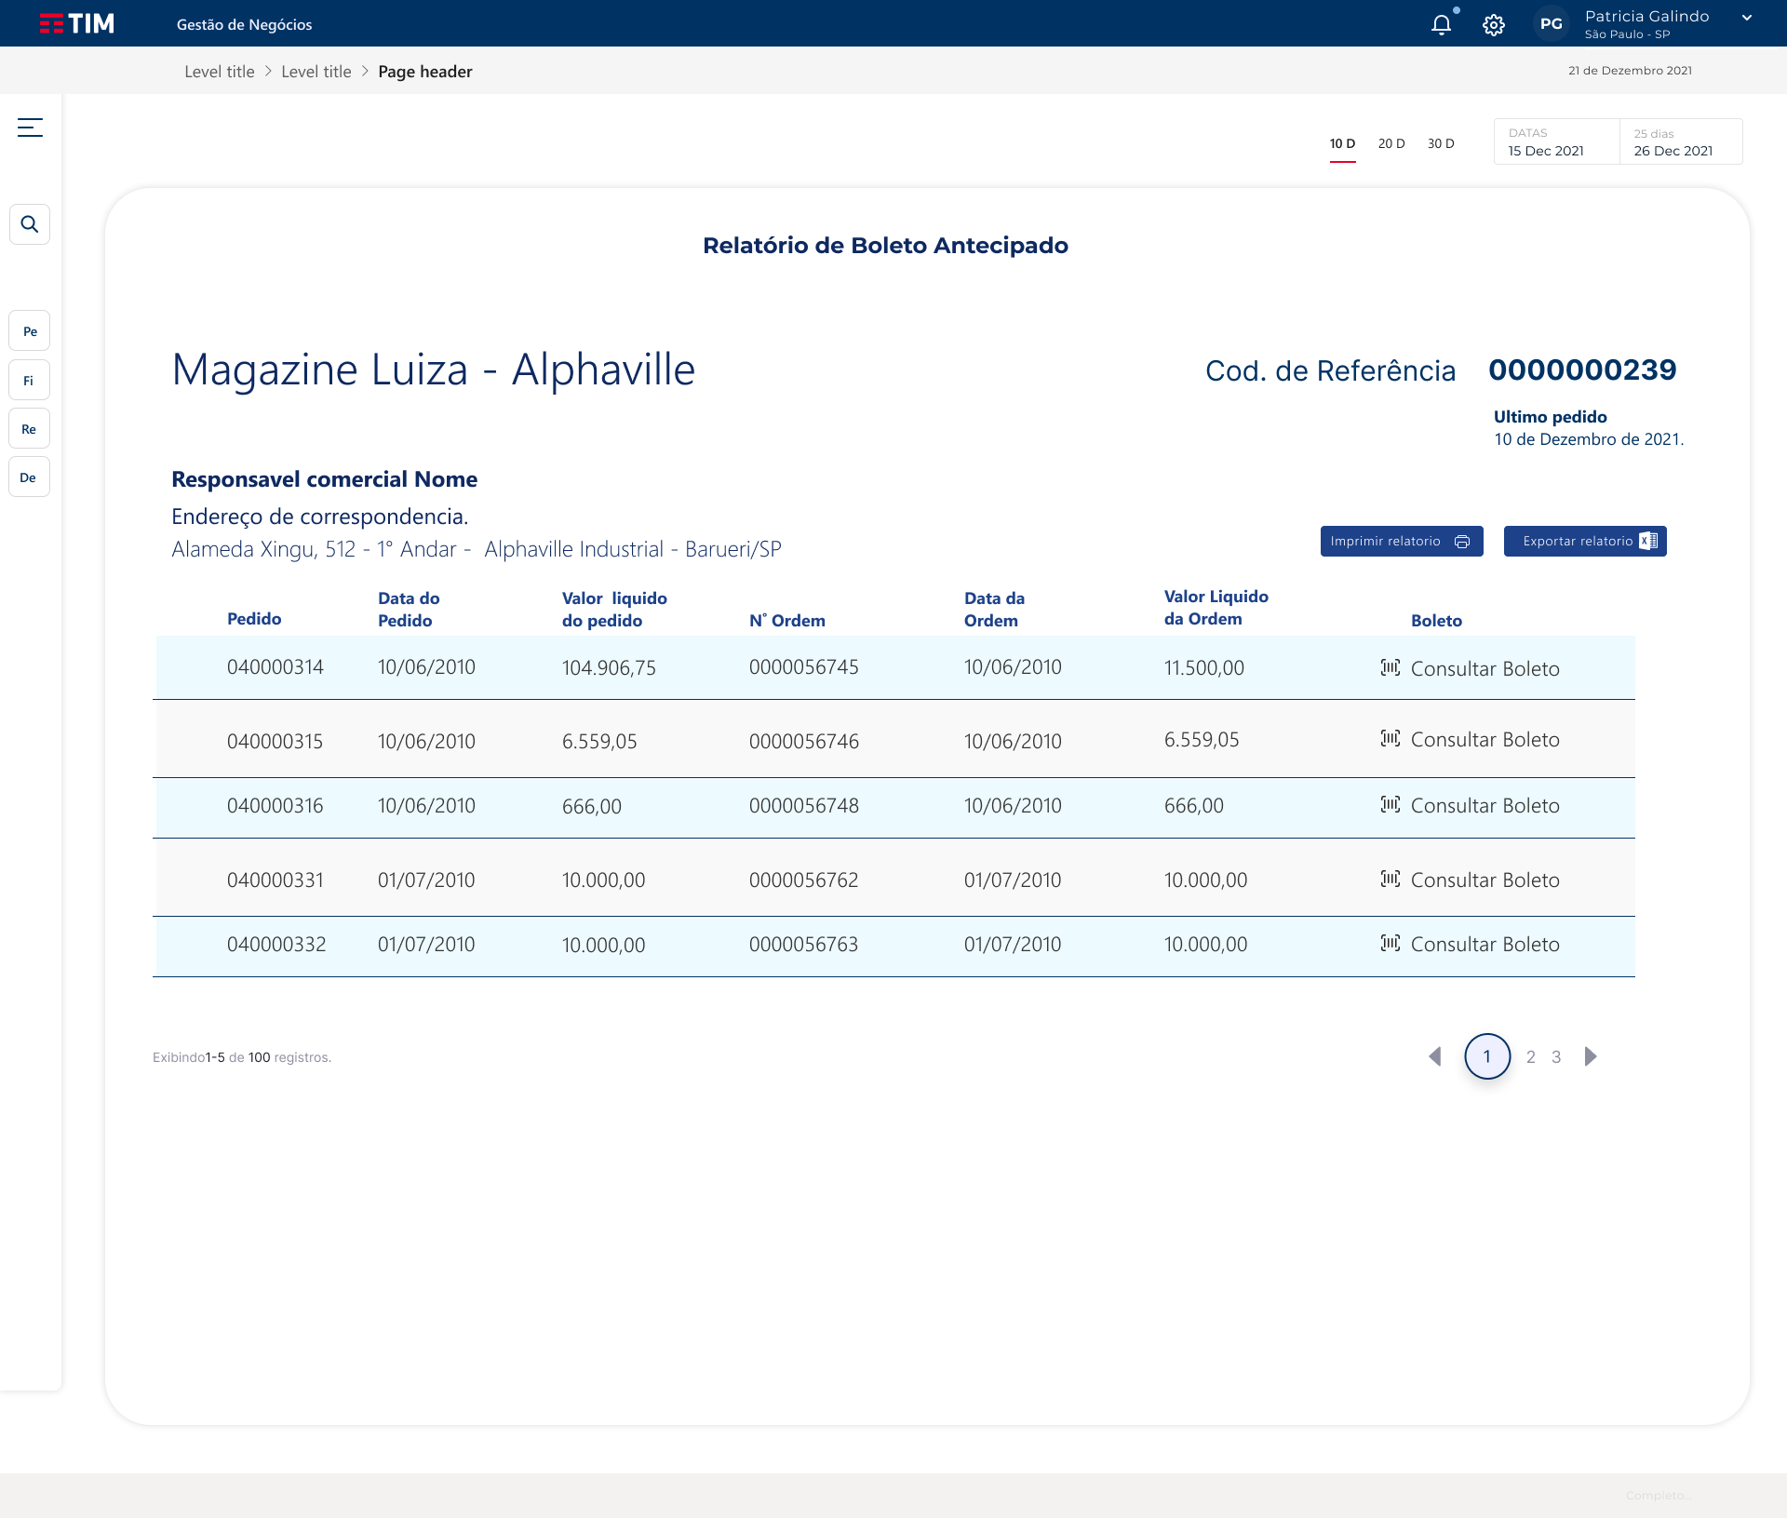Select pagination page 2

click(1531, 1057)
